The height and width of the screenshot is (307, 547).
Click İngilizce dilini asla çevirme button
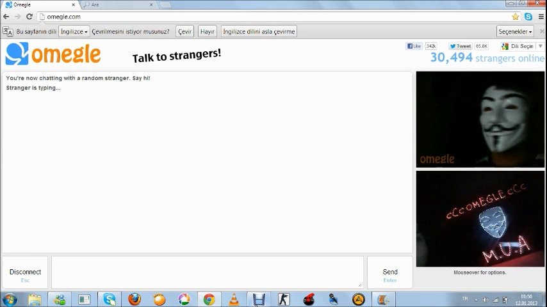click(x=259, y=31)
